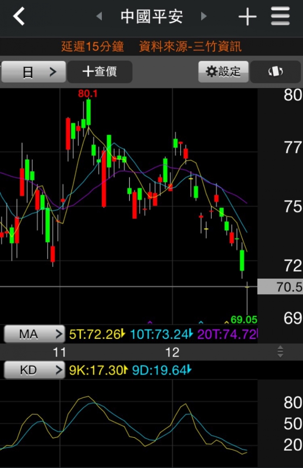Tap the 十查價 price lookup button
This screenshot has height=468, width=303.
[x=100, y=72]
